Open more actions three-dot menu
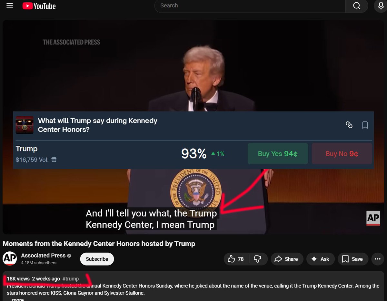Viewport: 387px width, 301px height. pyautogui.click(x=377, y=259)
